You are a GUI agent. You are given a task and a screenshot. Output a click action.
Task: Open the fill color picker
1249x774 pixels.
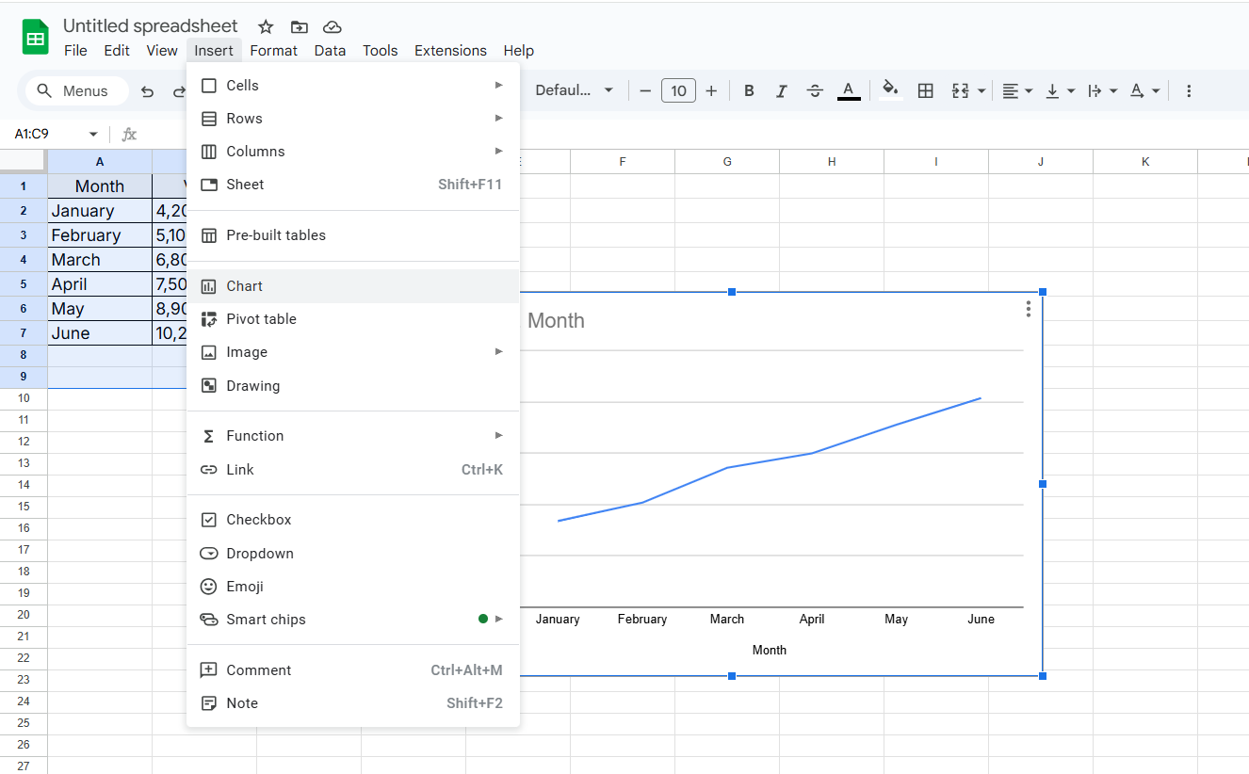[890, 90]
